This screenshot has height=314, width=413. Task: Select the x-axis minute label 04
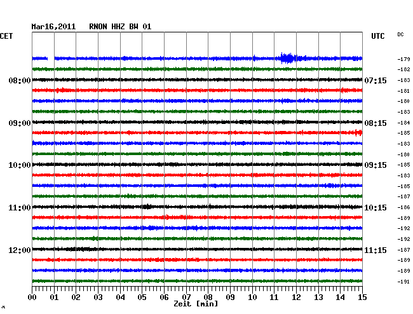(120, 297)
